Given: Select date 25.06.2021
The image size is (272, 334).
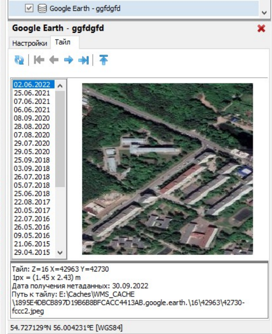Looking at the screenshot, I should [x=32, y=93].
